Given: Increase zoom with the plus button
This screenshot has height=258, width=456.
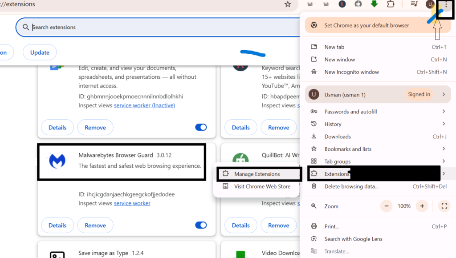Looking at the screenshot, I should pos(422,206).
